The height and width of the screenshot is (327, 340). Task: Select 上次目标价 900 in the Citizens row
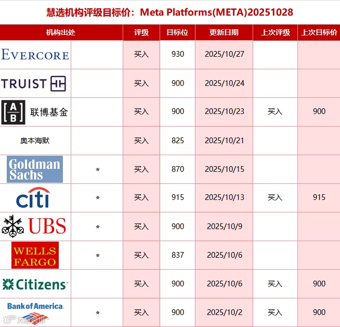coord(319,284)
